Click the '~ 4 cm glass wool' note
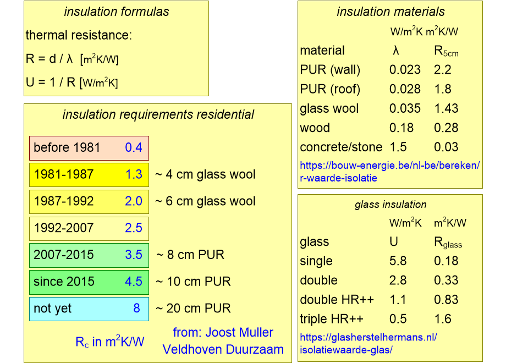 pyautogui.click(x=205, y=175)
